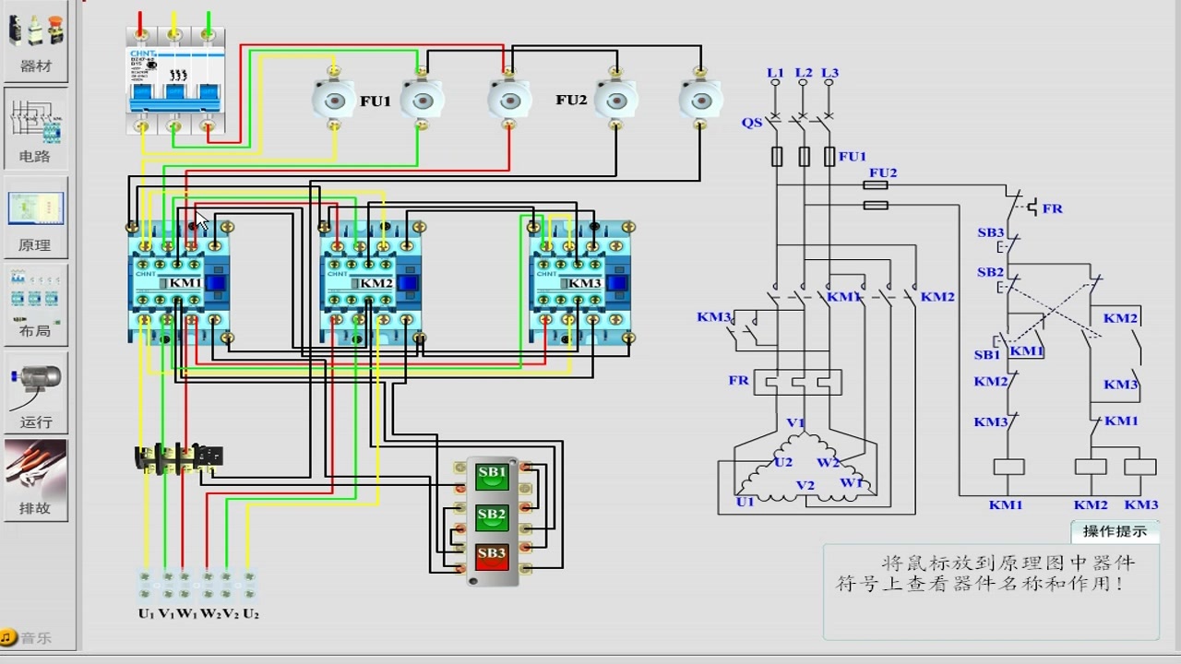1181x664 pixels.
Task: Click the leftmost FU1 fuse holder
Action: (x=333, y=98)
